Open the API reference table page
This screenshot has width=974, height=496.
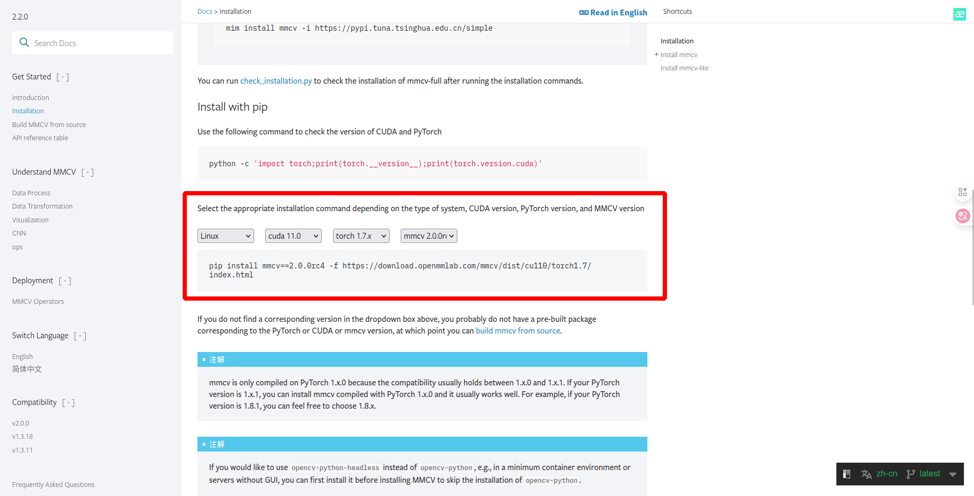tap(40, 138)
